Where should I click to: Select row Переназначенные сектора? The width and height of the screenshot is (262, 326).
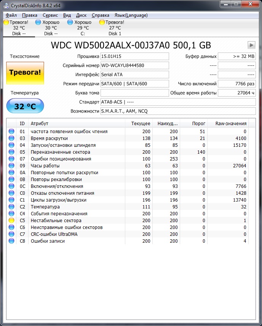point(128,152)
